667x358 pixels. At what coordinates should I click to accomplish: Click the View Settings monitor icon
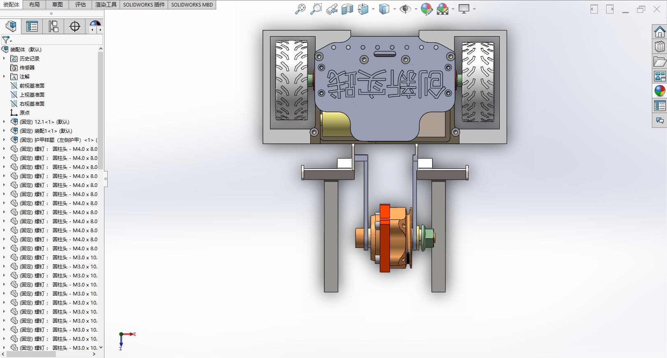pyautogui.click(x=464, y=9)
